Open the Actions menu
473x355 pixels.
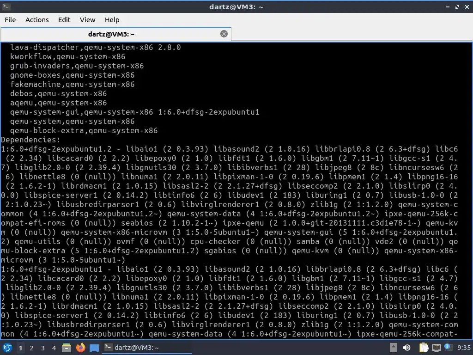point(37,20)
